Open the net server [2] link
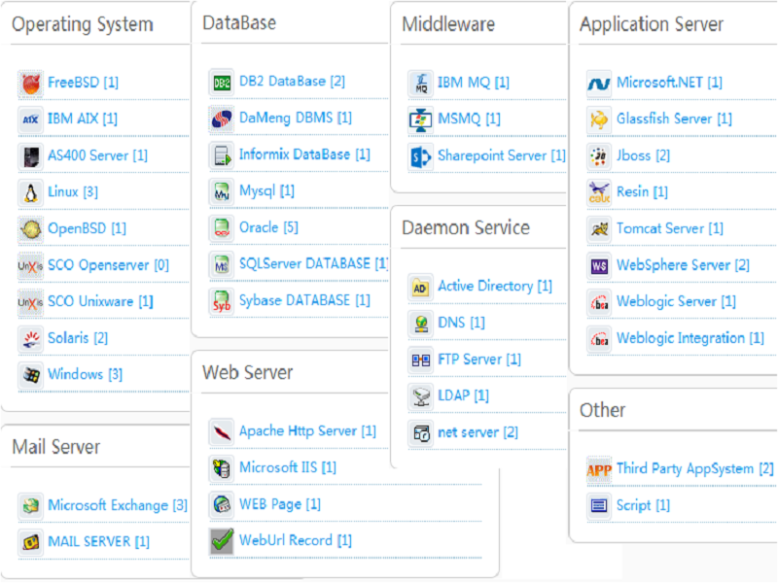778x583 pixels. click(477, 432)
